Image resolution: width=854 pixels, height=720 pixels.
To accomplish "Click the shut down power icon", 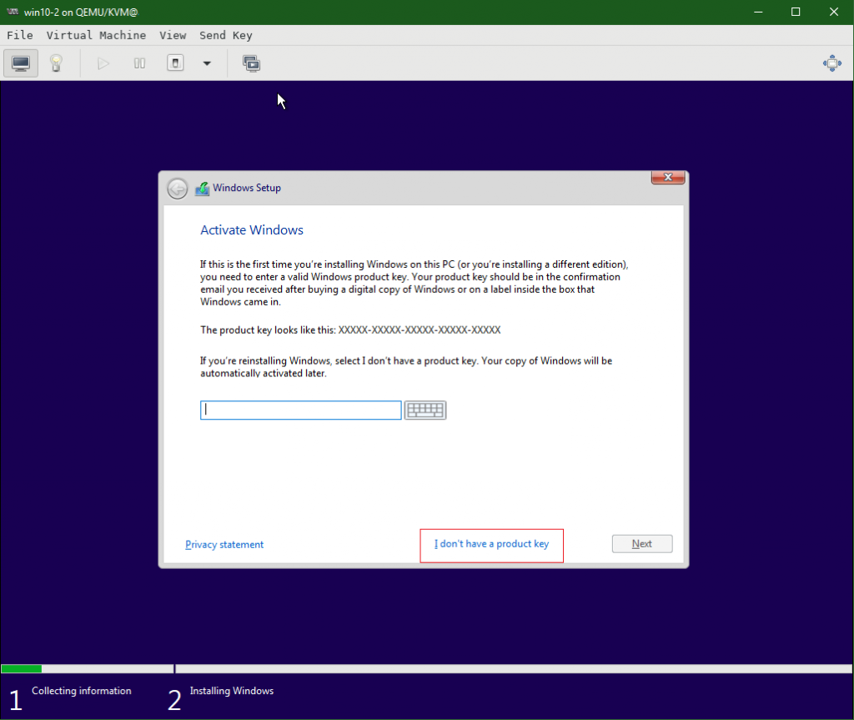I will click(175, 63).
